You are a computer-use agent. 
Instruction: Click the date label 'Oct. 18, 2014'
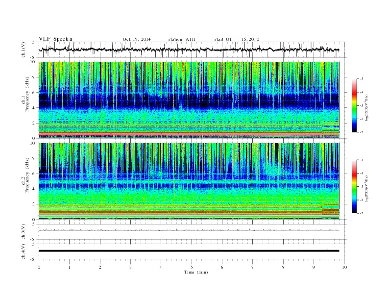click(137, 39)
